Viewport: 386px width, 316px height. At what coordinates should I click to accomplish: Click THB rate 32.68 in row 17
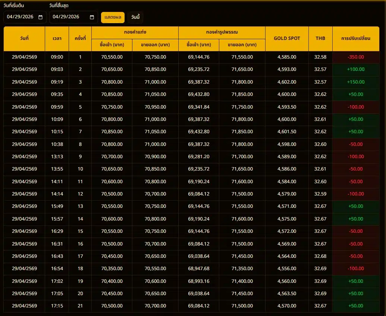pos(320,256)
